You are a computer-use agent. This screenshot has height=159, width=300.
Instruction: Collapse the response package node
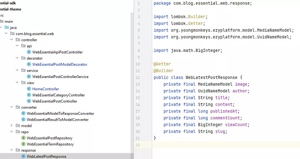(12, 150)
